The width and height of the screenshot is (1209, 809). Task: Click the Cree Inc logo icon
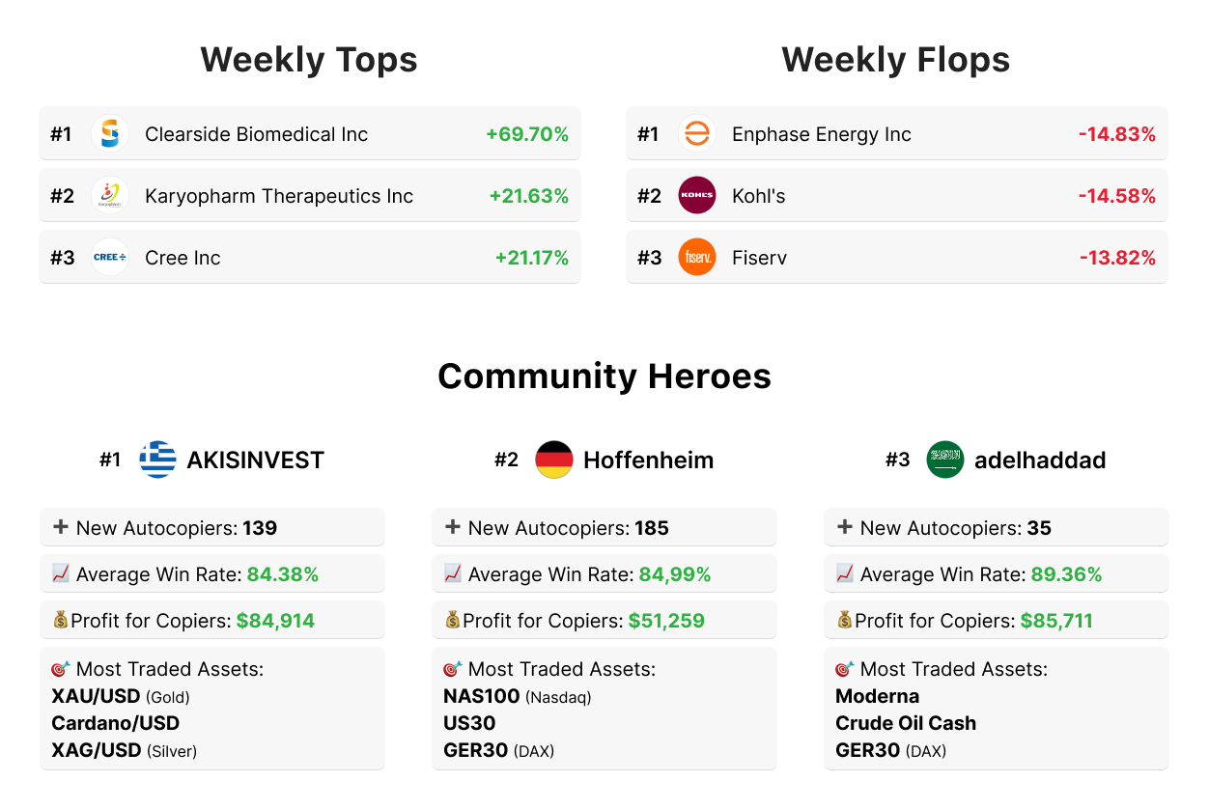click(x=110, y=258)
